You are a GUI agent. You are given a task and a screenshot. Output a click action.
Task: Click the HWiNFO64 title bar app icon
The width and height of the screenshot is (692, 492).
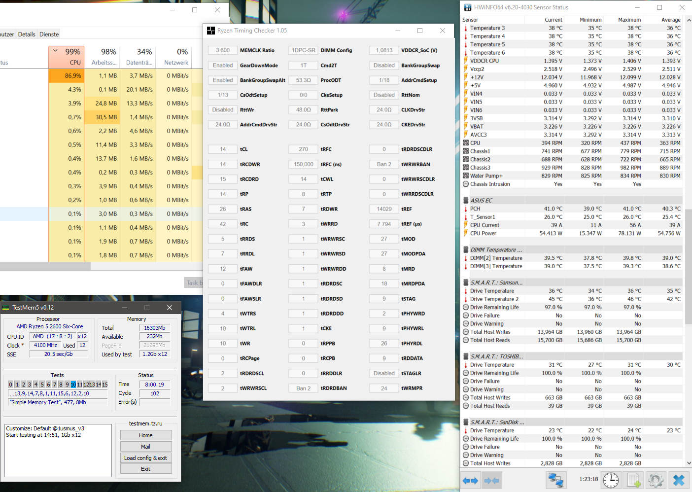click(x=467, y=7)
